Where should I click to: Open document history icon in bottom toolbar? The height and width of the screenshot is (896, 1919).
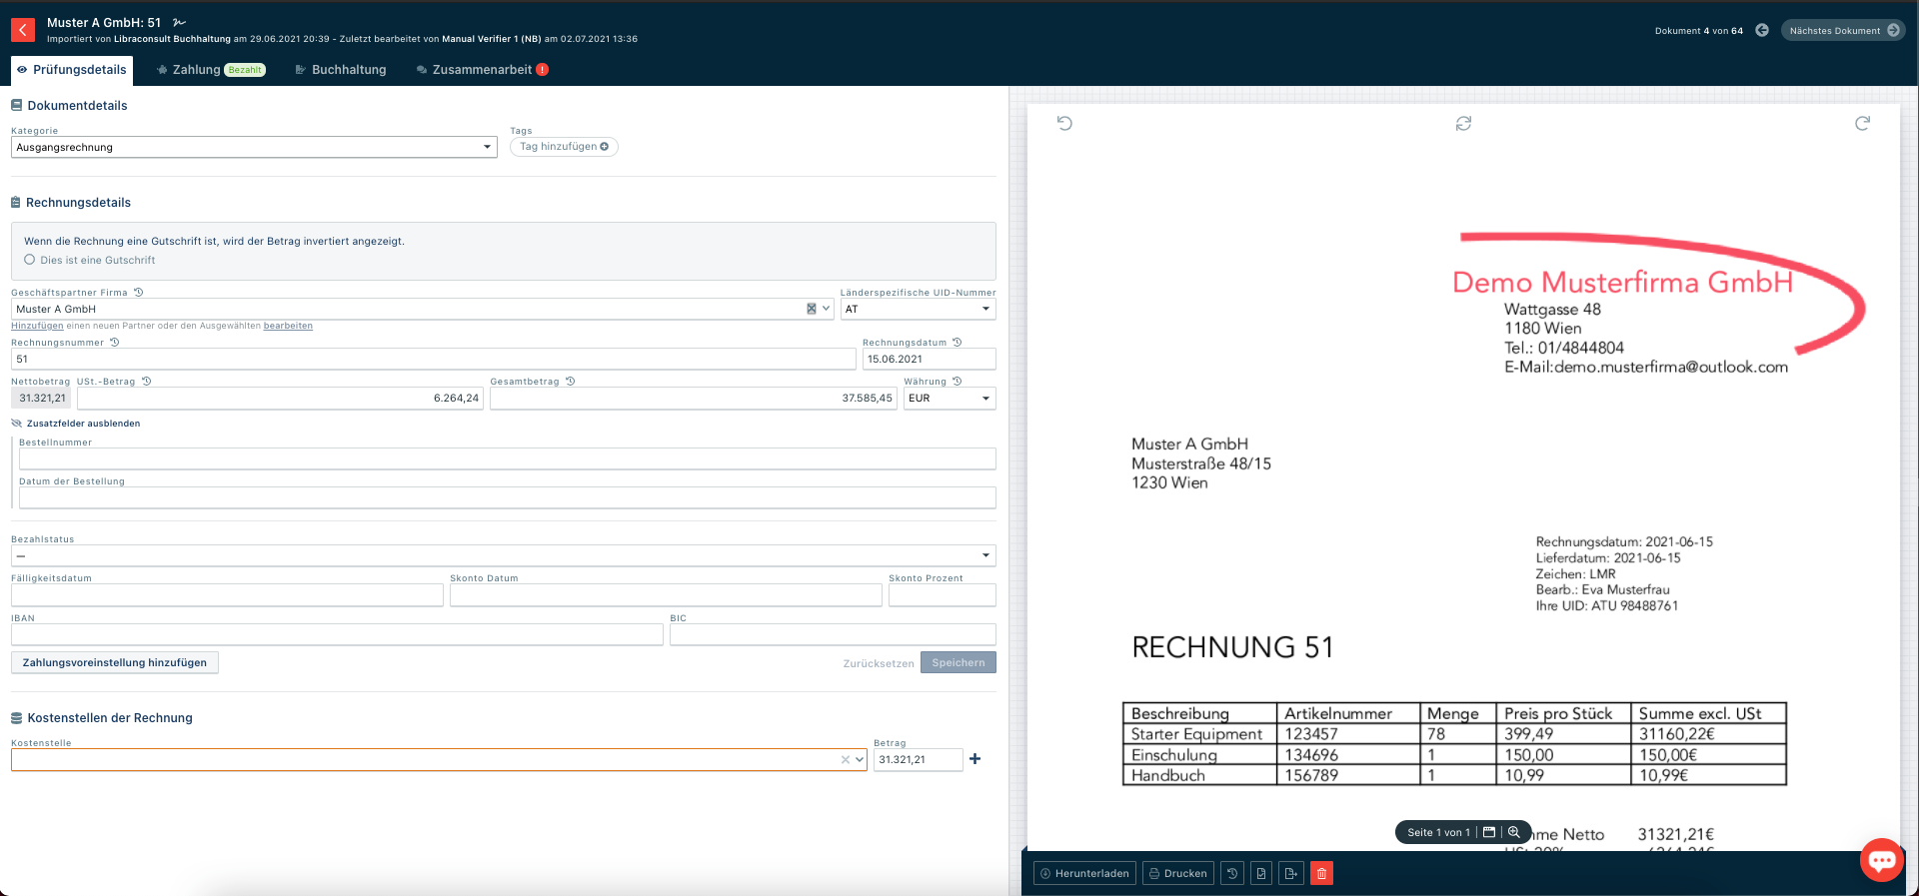coord(1232,873)
